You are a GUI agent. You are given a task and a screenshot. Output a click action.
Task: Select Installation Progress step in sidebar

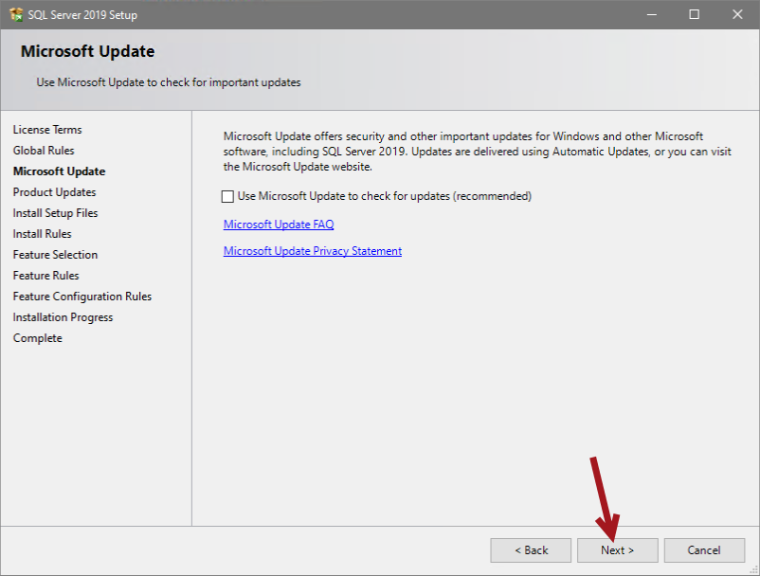coord(63,317)
